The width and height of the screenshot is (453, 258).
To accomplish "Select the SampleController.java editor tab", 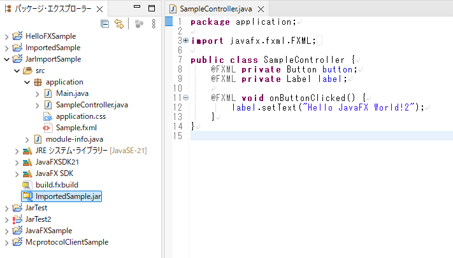I will tap(215, 9).
